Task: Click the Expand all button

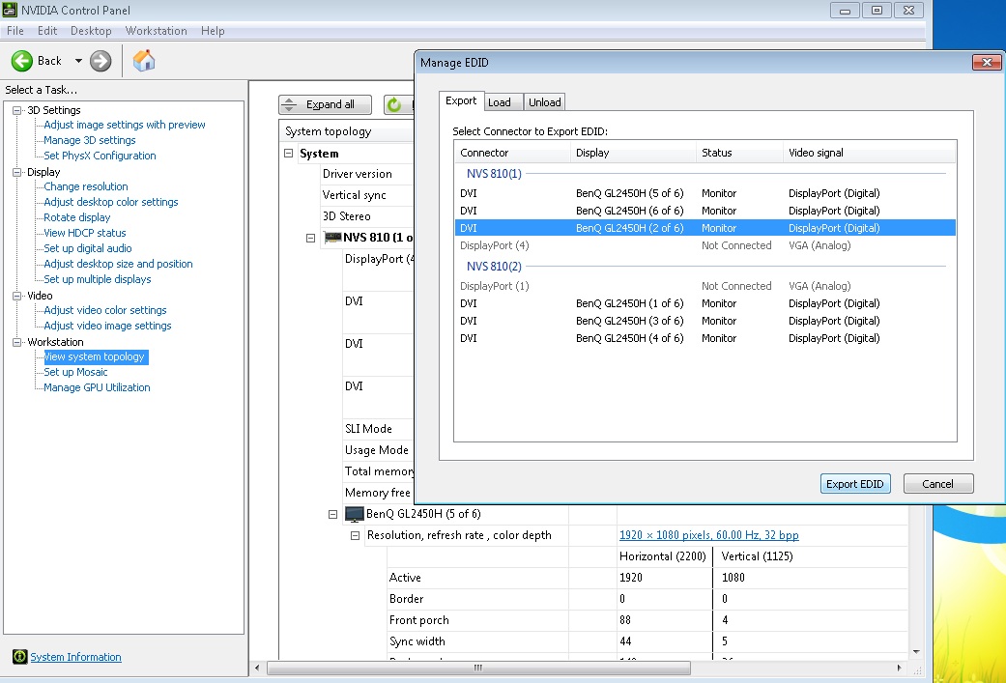Action: tap(326, 104)
